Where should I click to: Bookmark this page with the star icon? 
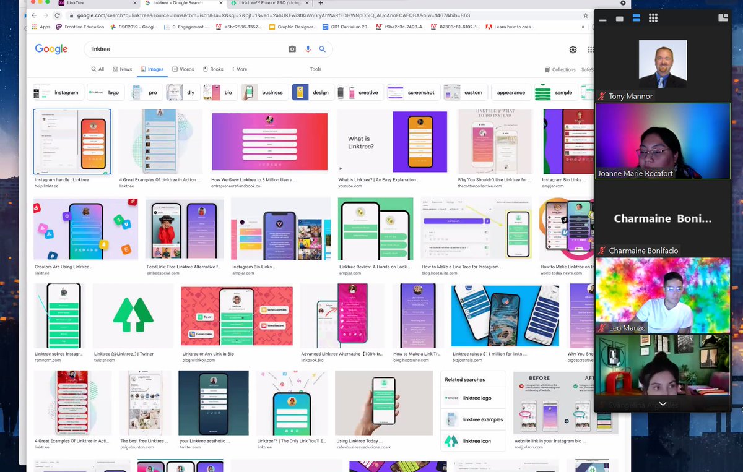coord(586,15)
